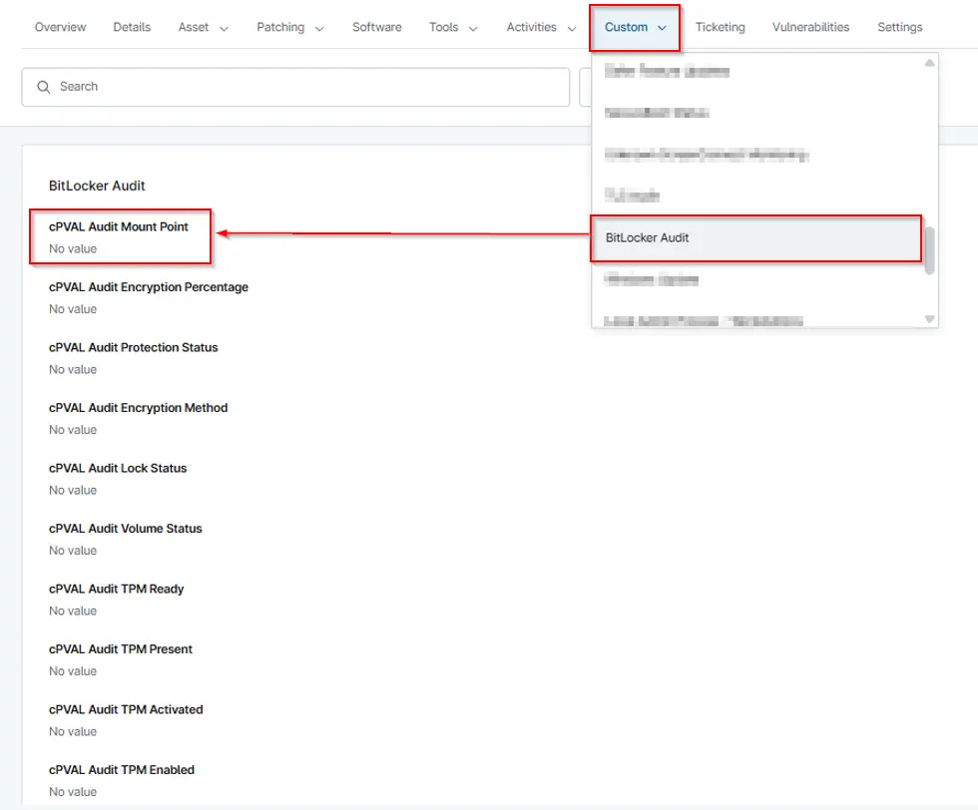978x810 pixels.
Task: Select cPVAL Audit TPM Enabled field
Action: pos(122,770)
